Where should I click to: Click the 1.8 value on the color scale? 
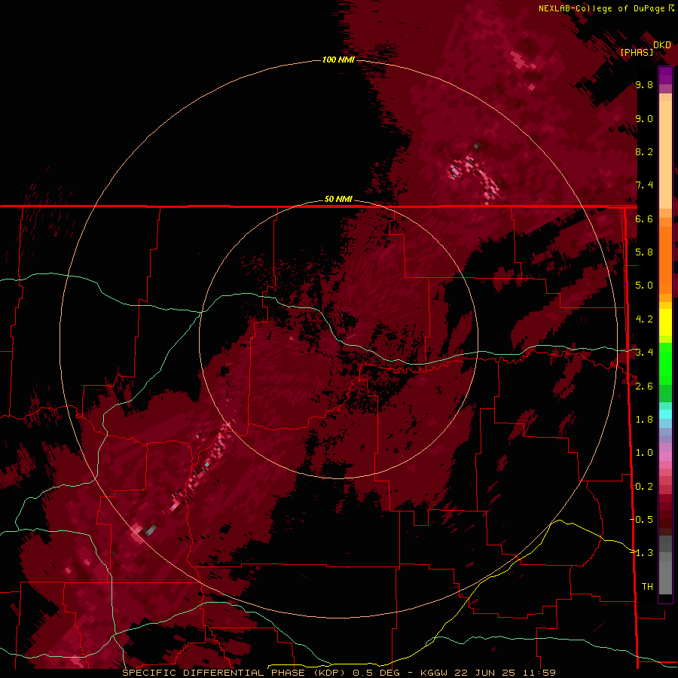(x=644, y=419)
